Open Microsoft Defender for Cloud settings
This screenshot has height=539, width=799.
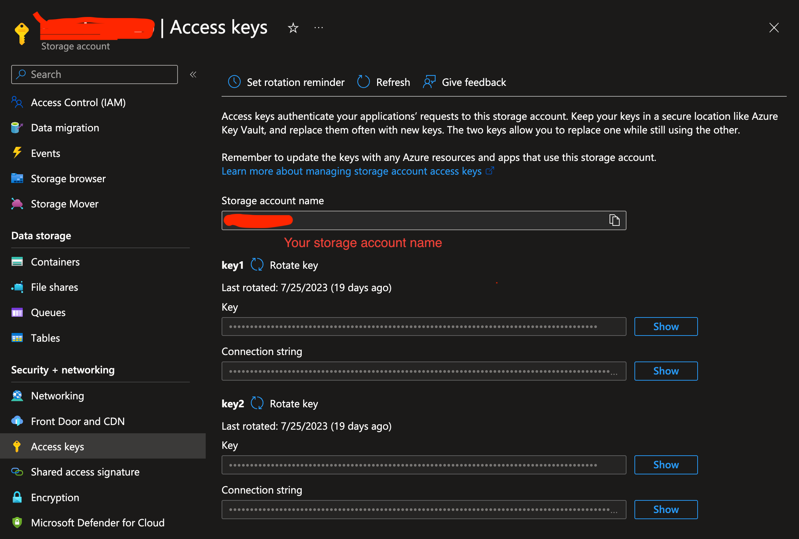tap(98, 523)
